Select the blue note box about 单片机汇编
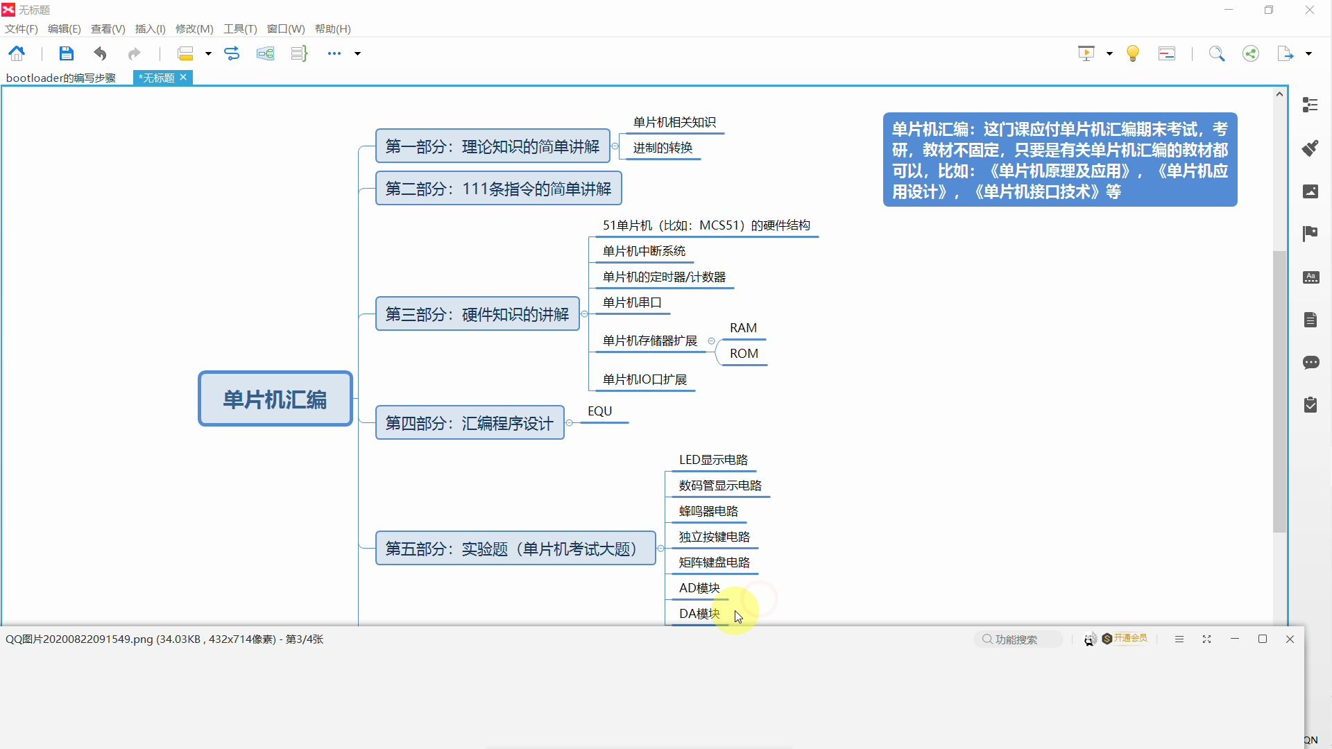1332x749 pixels. tap(1060, 160)
